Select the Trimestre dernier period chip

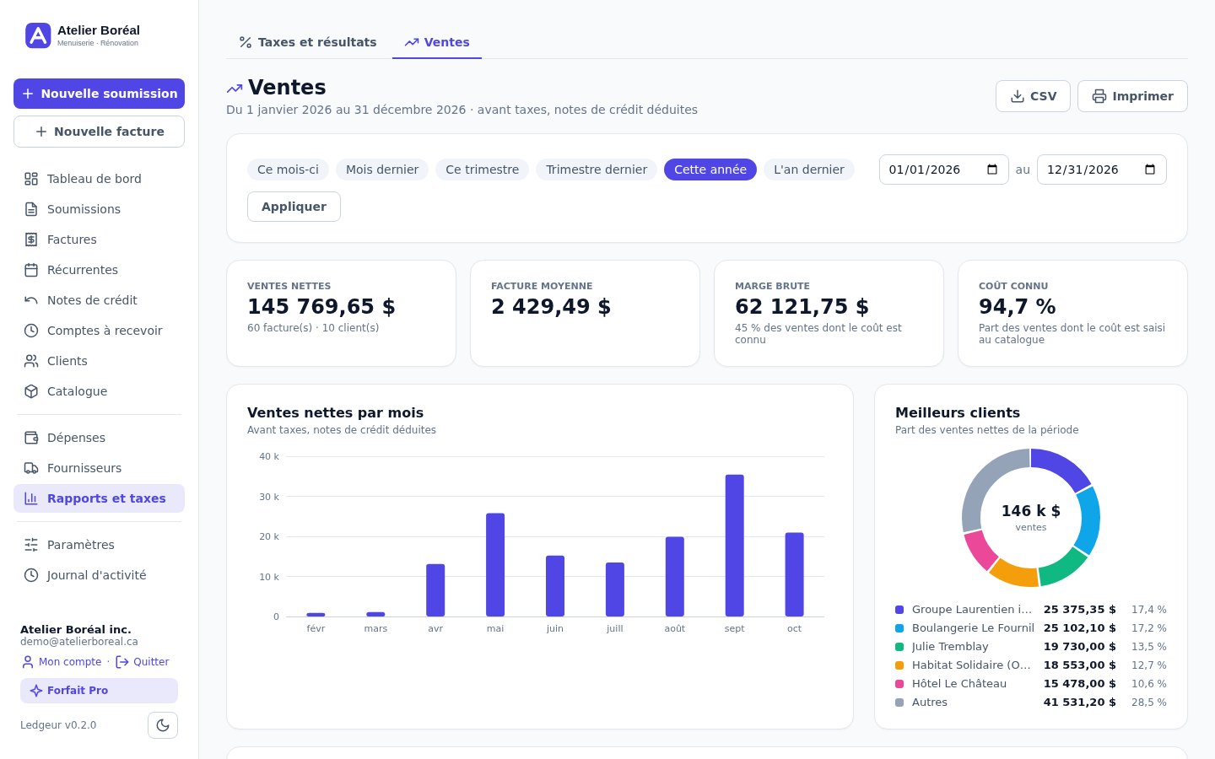597,170
